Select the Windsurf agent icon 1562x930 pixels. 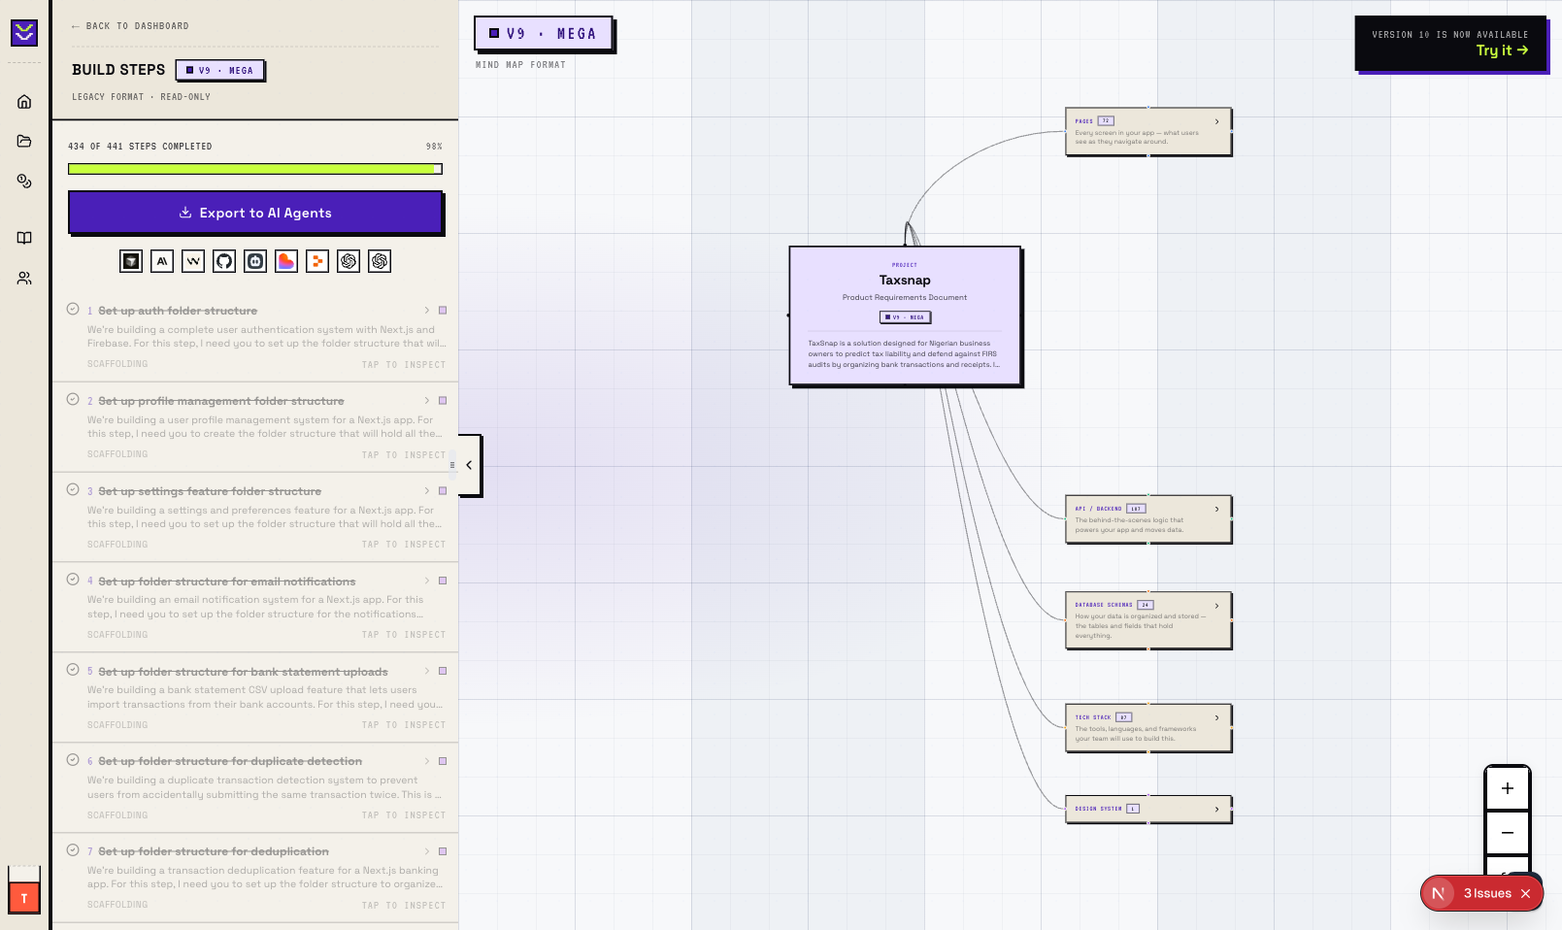coord(193,261)
